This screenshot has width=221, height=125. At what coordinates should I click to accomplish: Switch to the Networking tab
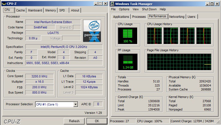(177, 17)
